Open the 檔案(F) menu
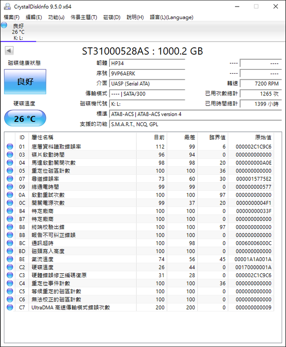The height and width of the screenshot is (347, 286). point(12,17)
